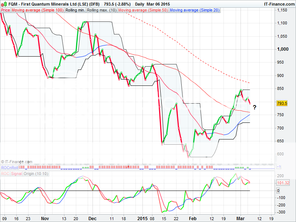Click the yellow 793.5 current price tag
The image size is (296, 222).
click(282, 103)
